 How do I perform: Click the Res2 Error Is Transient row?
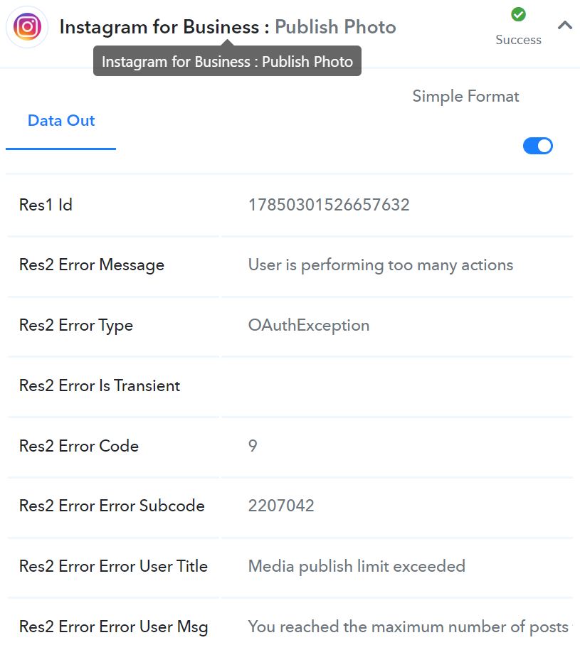point(290,386)
